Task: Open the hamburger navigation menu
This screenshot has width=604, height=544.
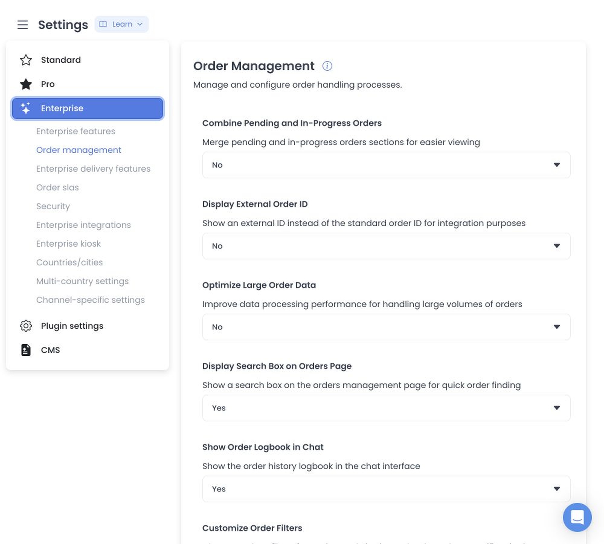Action: click(22, 24)
